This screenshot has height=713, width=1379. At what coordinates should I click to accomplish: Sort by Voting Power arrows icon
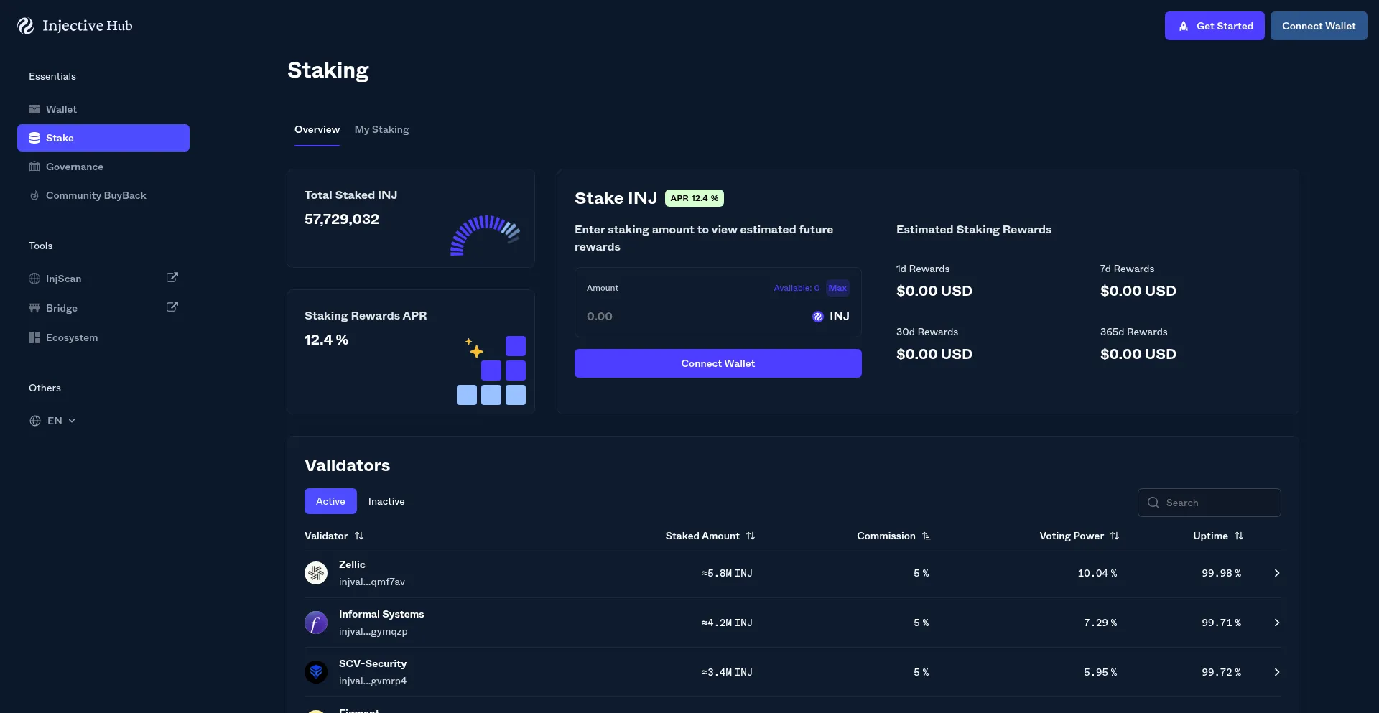[x=1115, y=536]
